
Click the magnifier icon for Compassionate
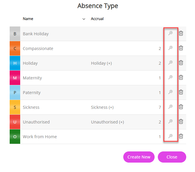(170, 48)
